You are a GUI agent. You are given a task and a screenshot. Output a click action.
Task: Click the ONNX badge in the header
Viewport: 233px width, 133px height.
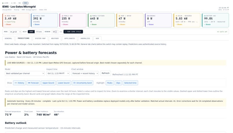(25, 3)
